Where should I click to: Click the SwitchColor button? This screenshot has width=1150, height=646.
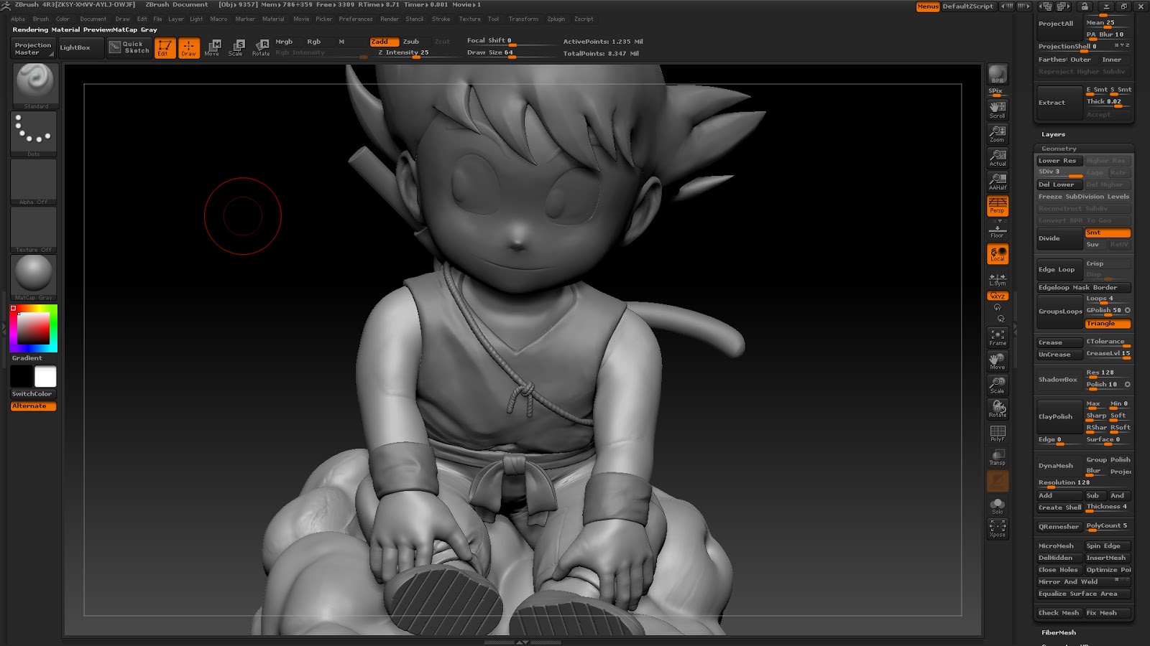(33, 394)
